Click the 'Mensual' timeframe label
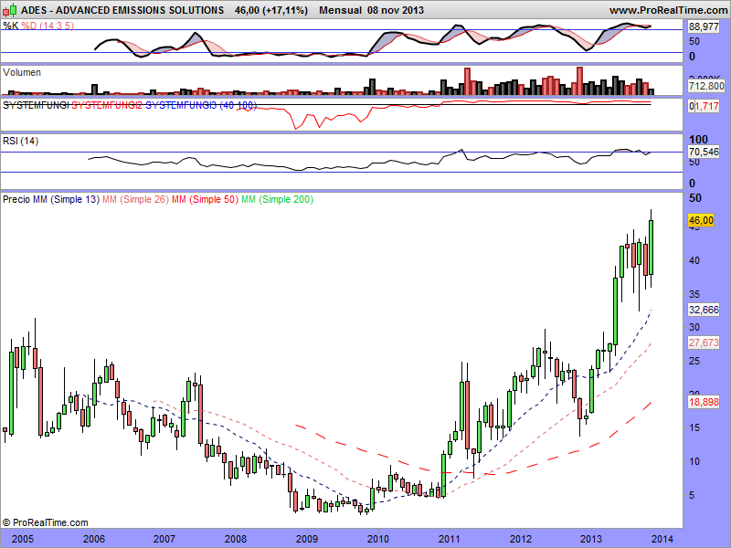The width and height of the screenshot is (731, 548). coord(340,10)
